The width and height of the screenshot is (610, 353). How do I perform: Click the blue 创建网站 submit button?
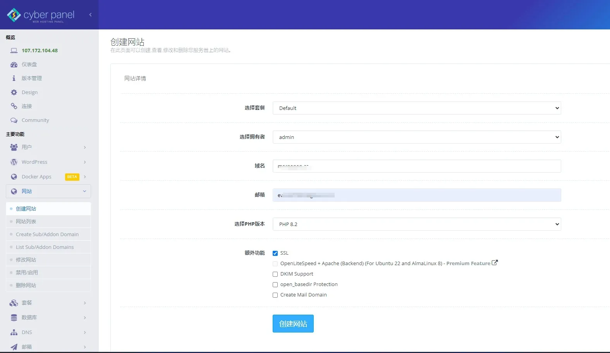pos(293,324)
